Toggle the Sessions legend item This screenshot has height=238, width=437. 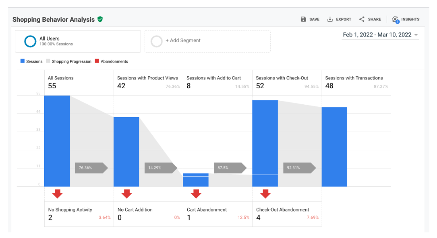pos(31,61)
